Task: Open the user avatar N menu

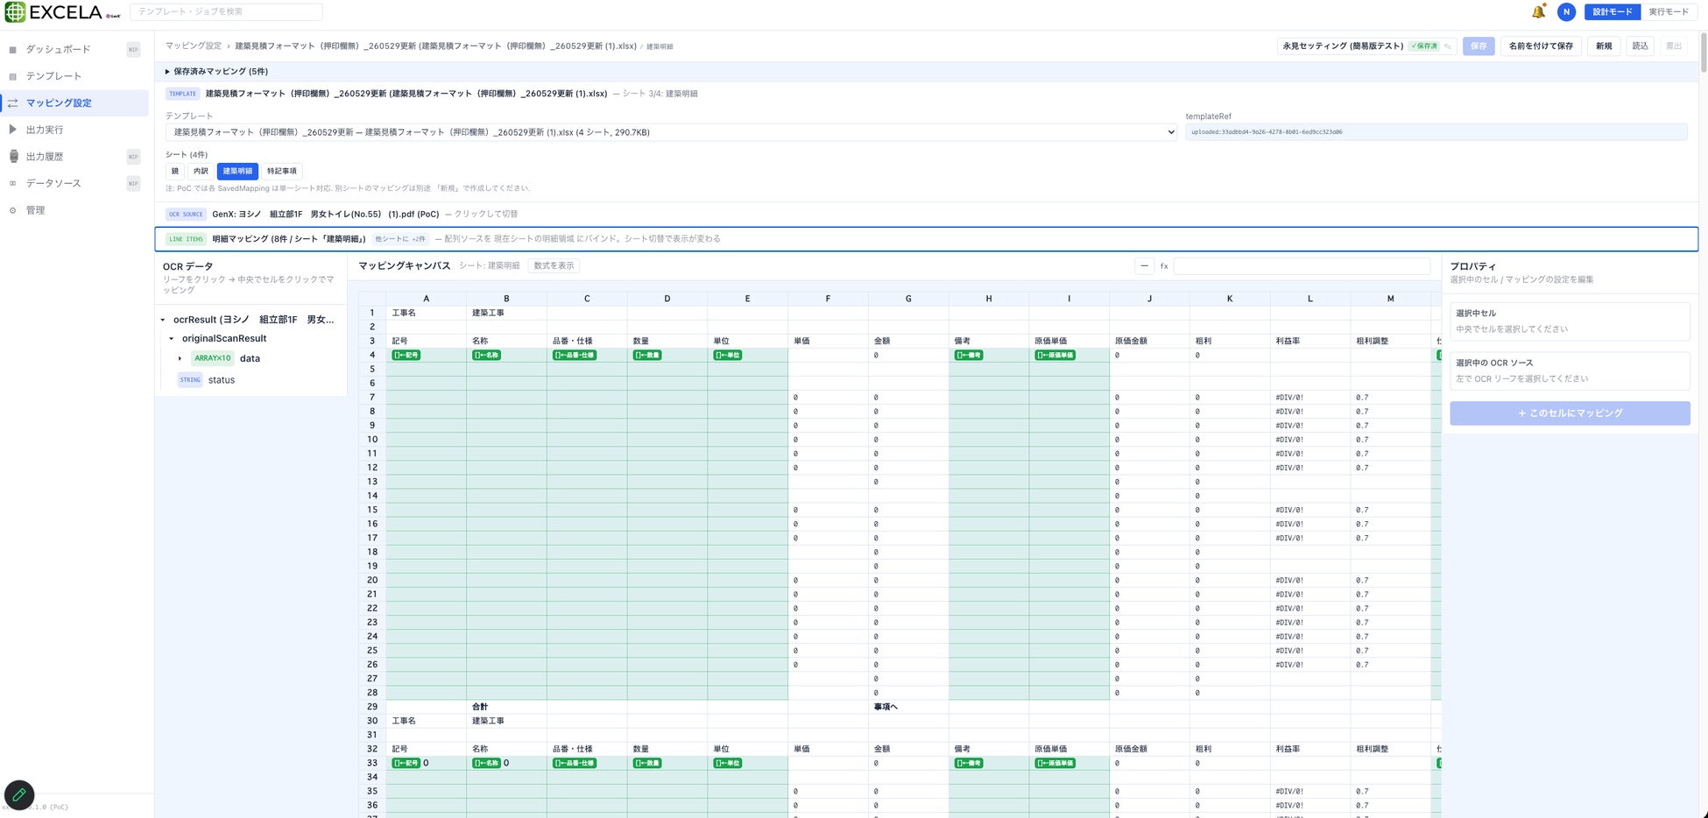Action: [1566, 11]
